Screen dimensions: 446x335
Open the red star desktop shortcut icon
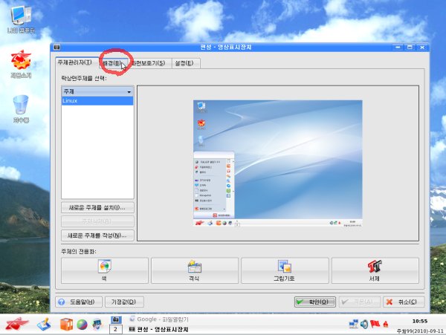pyautogui.click(x=20, y=62)
